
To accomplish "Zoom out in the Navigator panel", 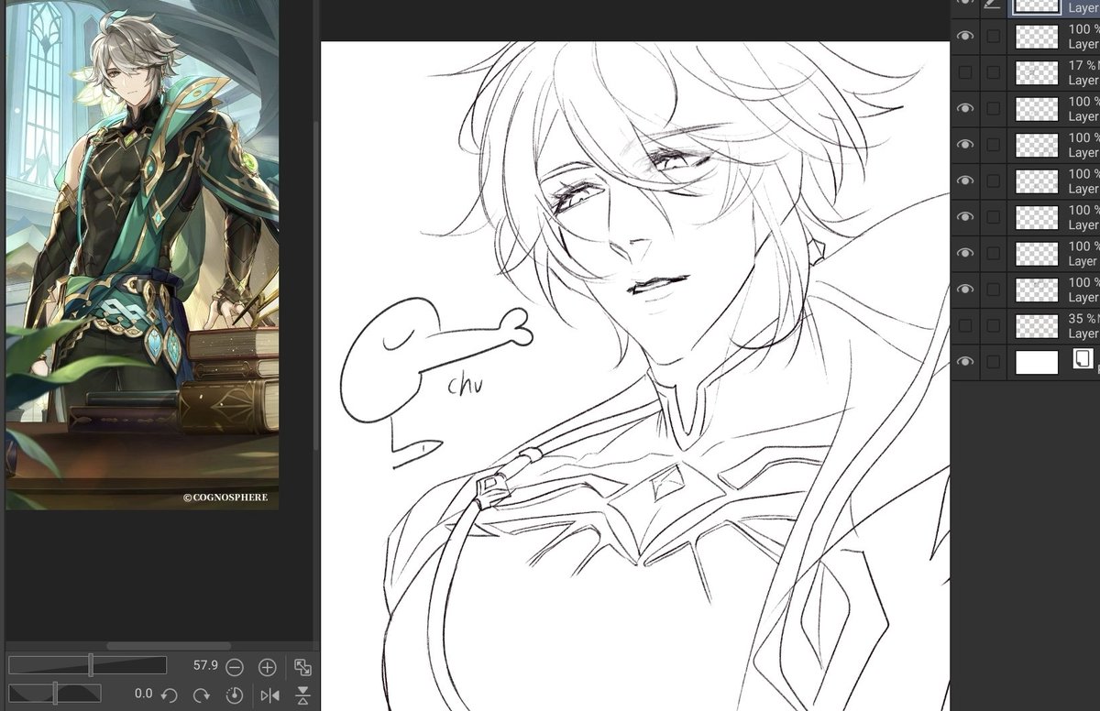I will point(235,667).
